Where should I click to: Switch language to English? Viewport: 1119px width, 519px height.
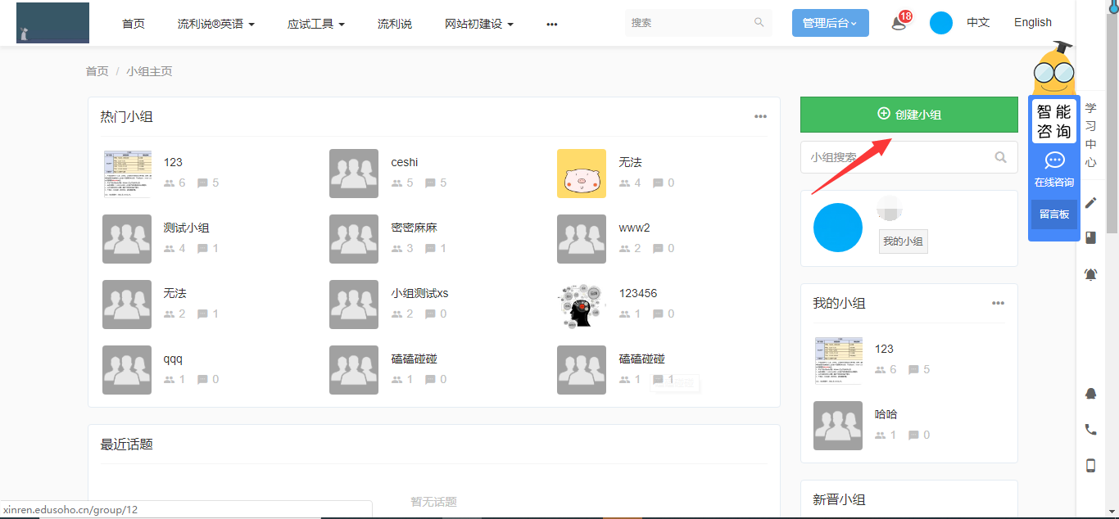point(1032,23)
